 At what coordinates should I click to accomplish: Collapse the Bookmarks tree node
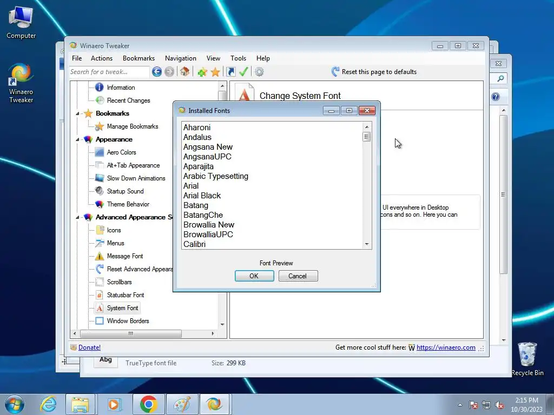coord(77,113)
